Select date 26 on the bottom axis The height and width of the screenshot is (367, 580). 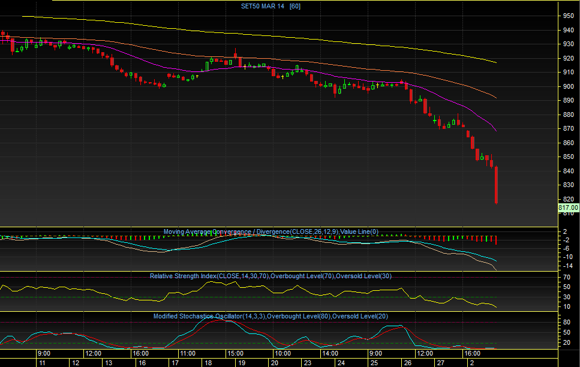pyautogui.click(x=407, y=363)
